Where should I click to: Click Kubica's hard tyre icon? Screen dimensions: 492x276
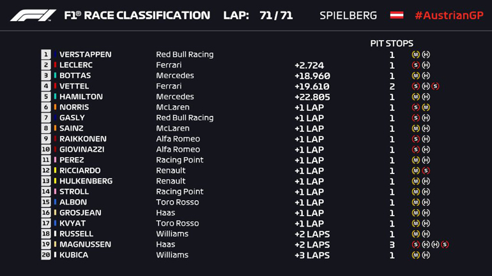click(x=426, y=255)
